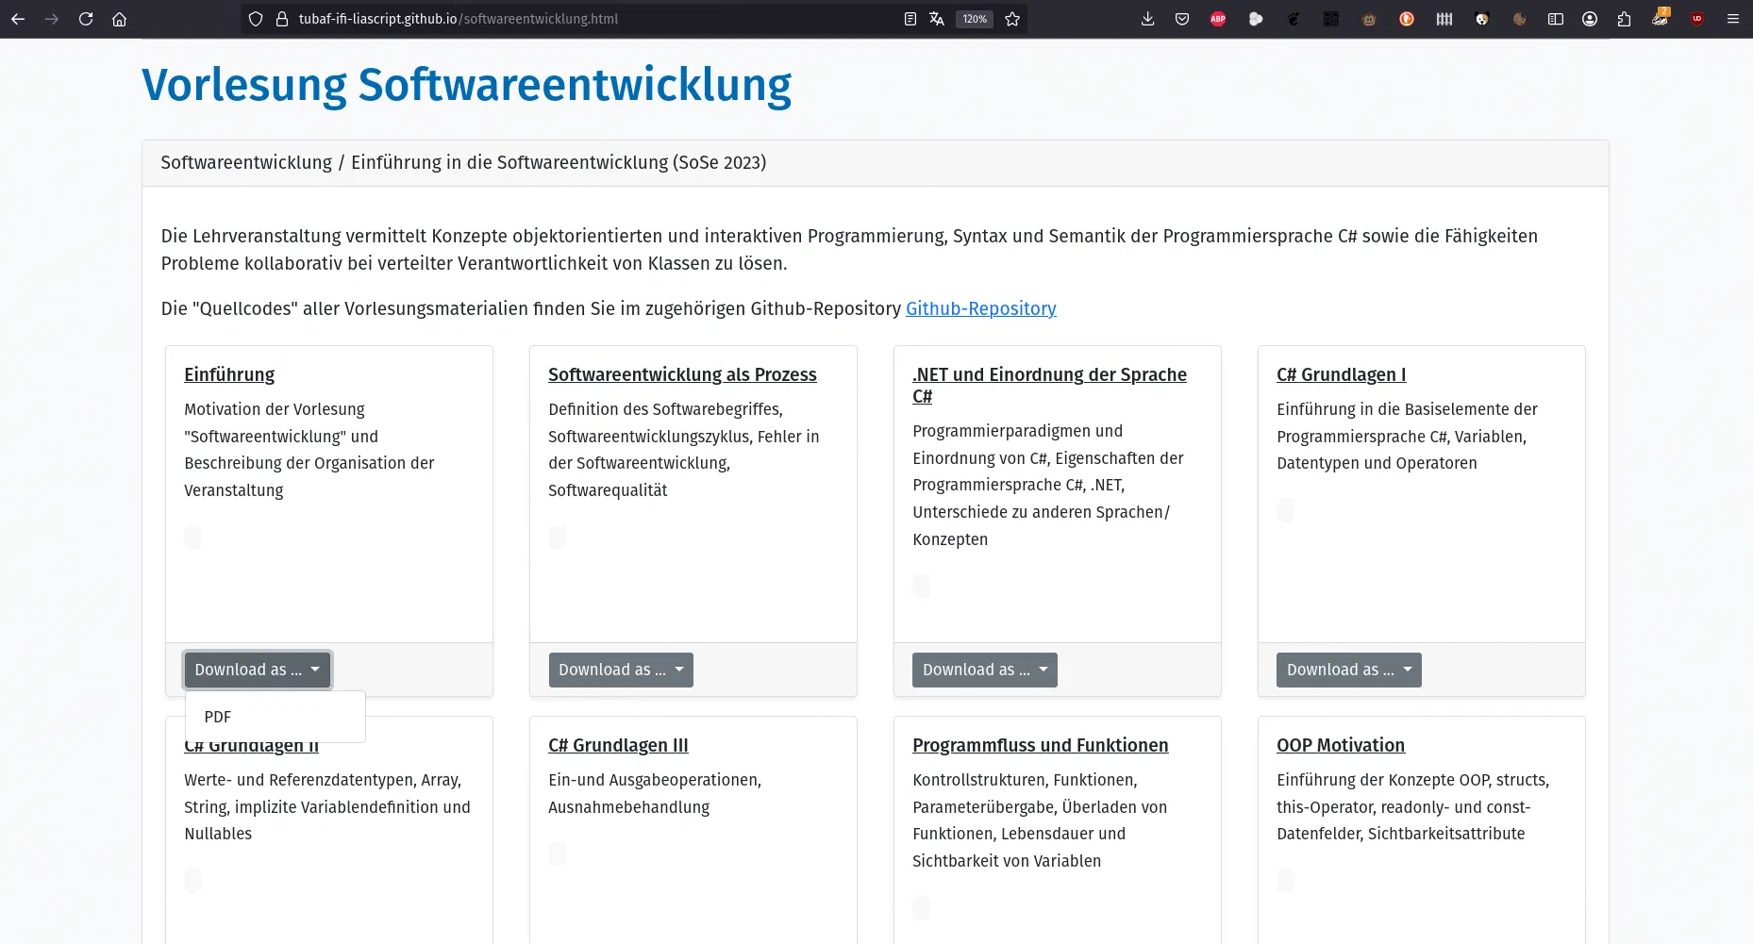View site connection security via lock icon
The width and height of the screenshot is (1753, 944).
pos(279,19)
